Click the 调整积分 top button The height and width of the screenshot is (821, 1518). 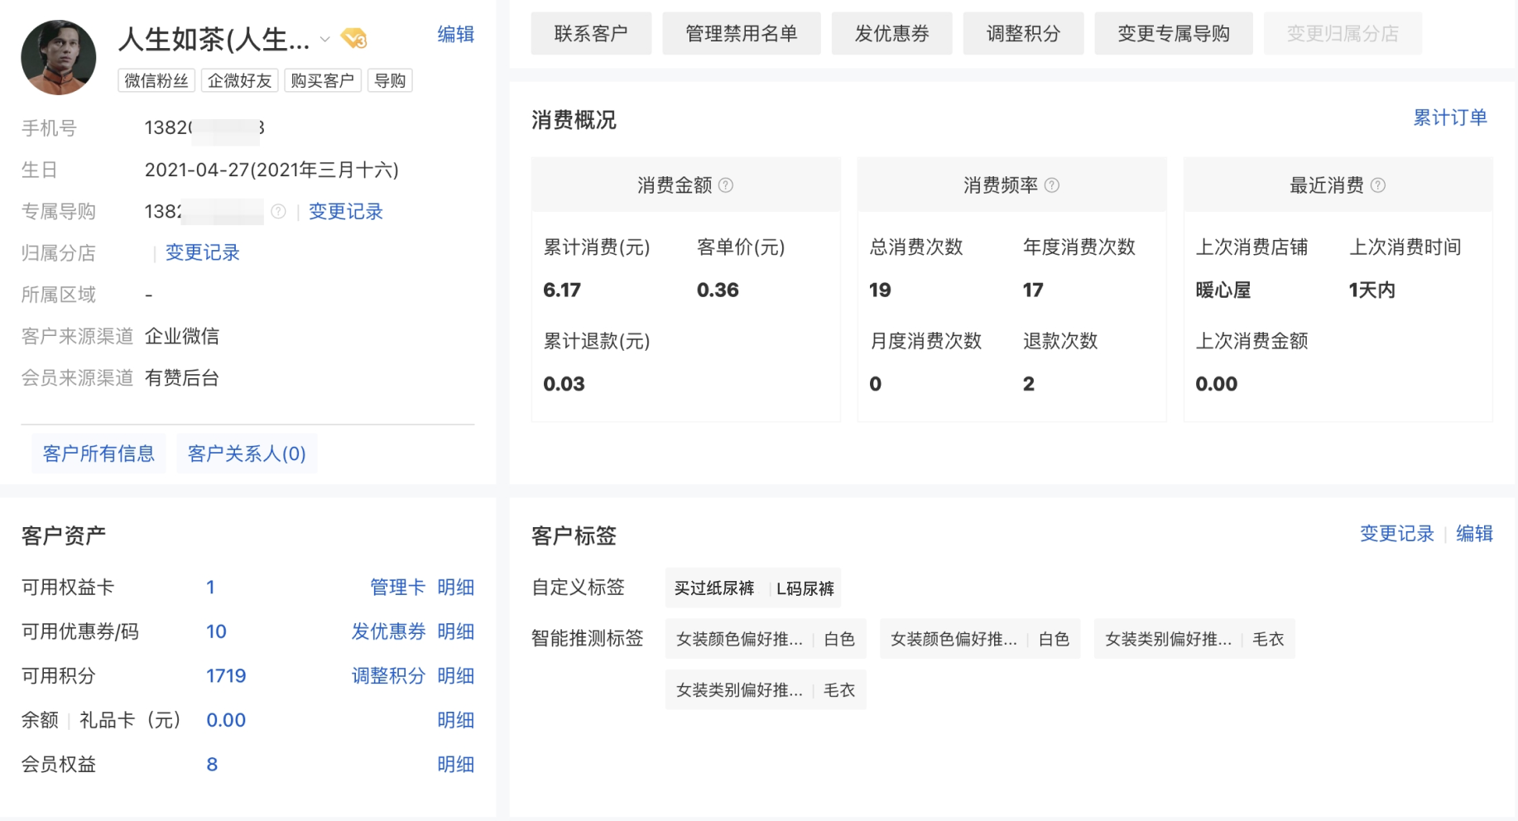point(1023,34)
